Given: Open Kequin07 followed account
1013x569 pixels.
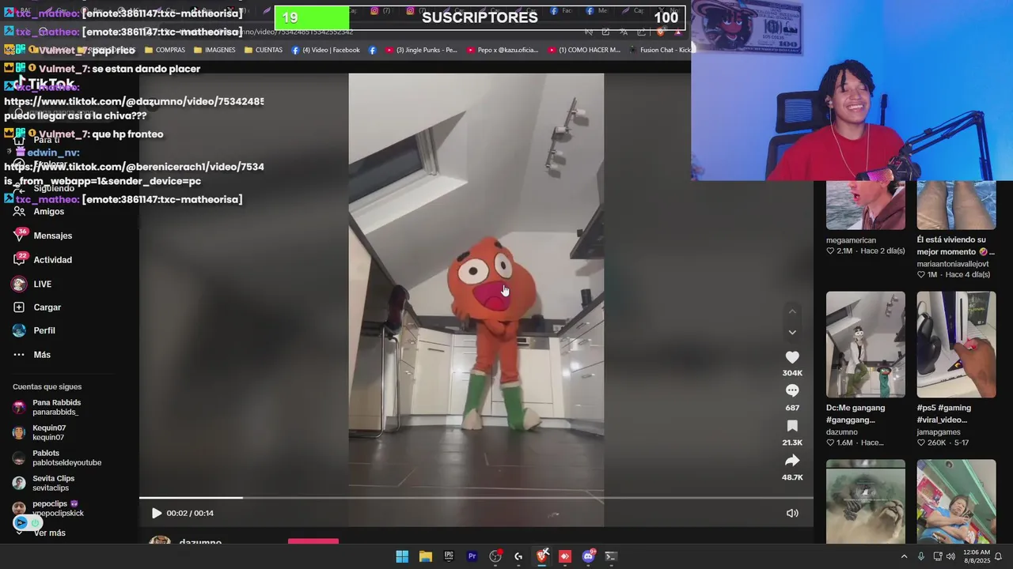Looking at the screenshot, I should click(x=48, y=432).
